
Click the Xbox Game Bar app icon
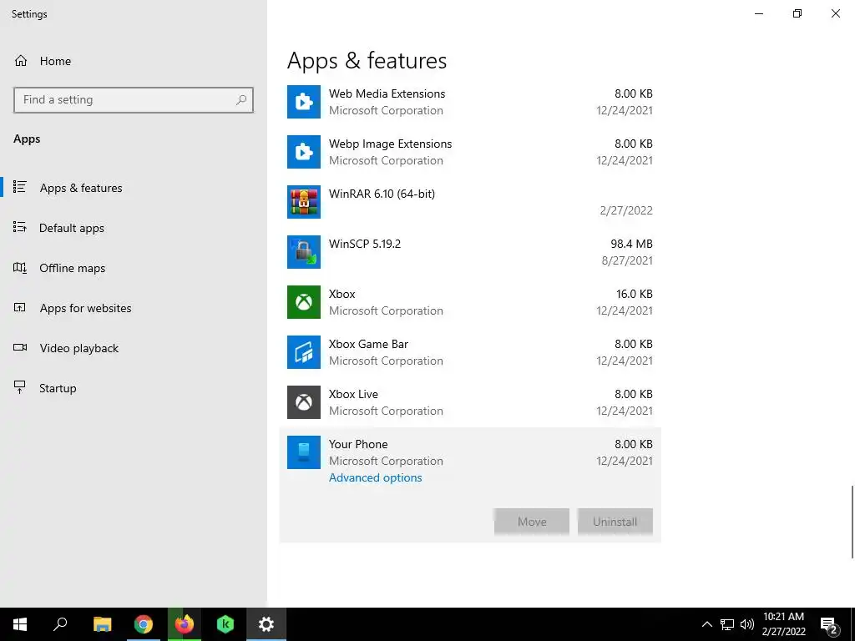pos(304,353)
